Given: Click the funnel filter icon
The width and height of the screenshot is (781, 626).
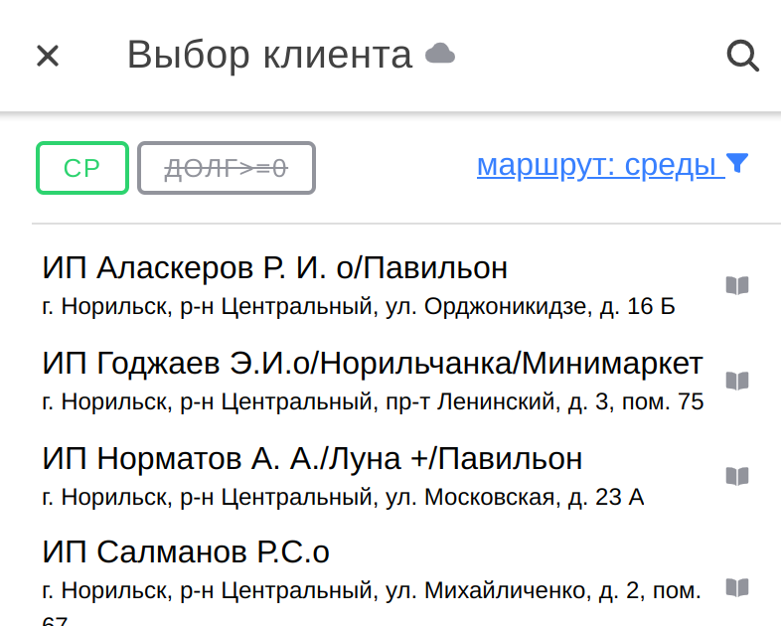Looking at the screenshot, I should 737,163.
